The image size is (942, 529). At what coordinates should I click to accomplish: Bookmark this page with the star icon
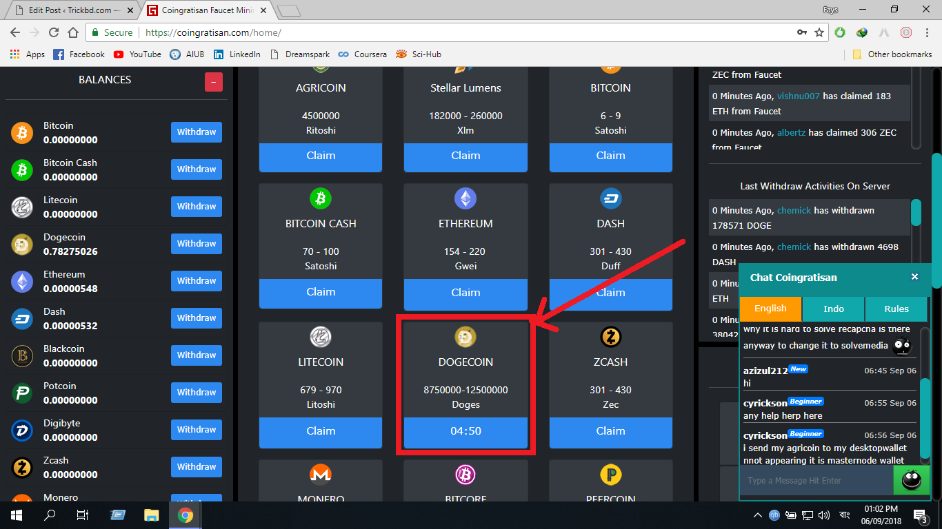(819, 32)
